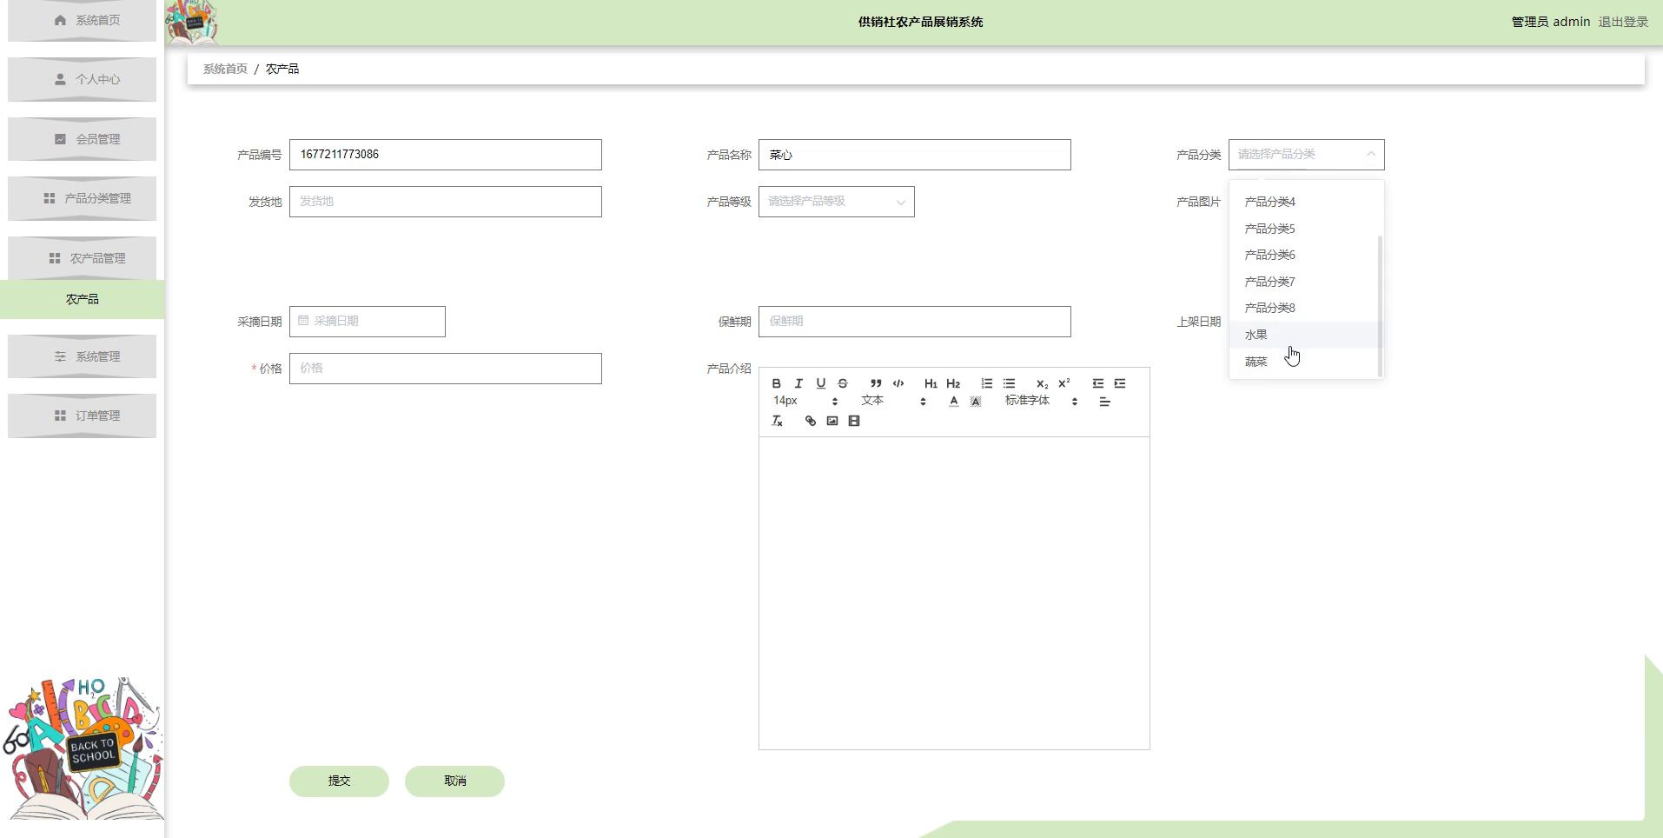Insert a video in the editor
Image resolution: width=1663 pixels, height=838 pixels.
pyautogui.click(x=854, y=421)
